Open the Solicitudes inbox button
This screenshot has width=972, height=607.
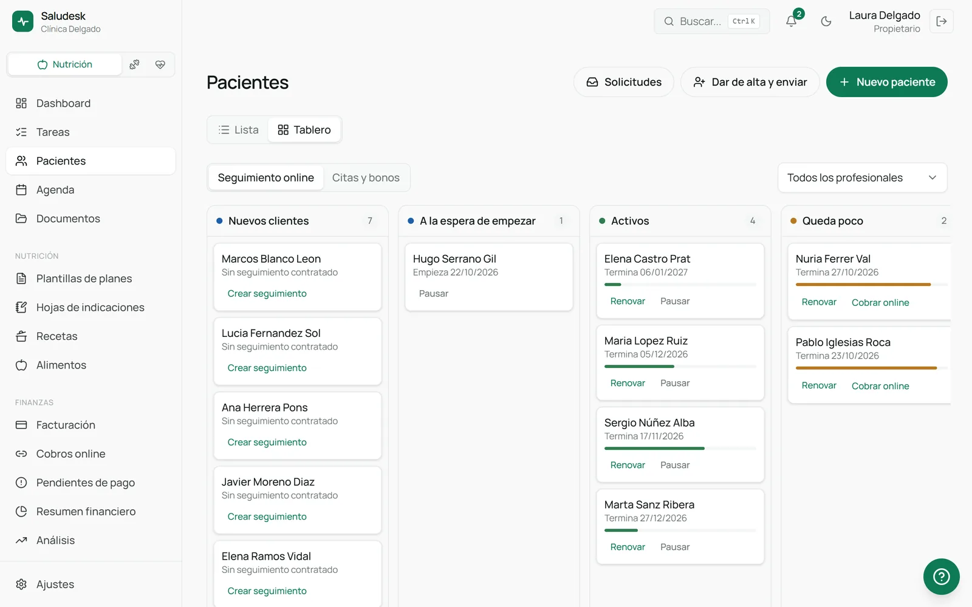[624, 82]
